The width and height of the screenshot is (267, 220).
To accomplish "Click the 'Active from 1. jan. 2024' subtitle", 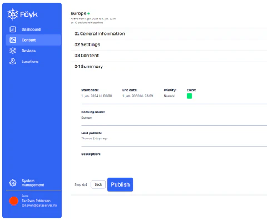I will [93, 19].
